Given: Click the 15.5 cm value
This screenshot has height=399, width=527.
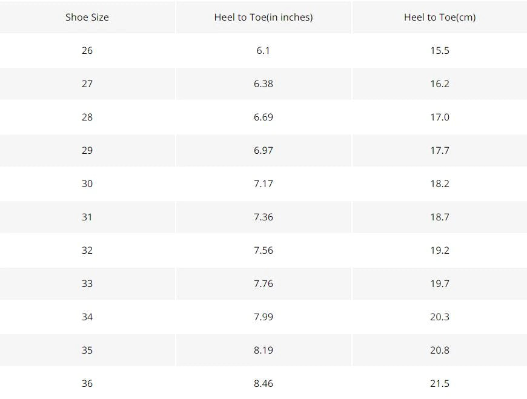Looking at the screenshot, I should tap(440, 50).
